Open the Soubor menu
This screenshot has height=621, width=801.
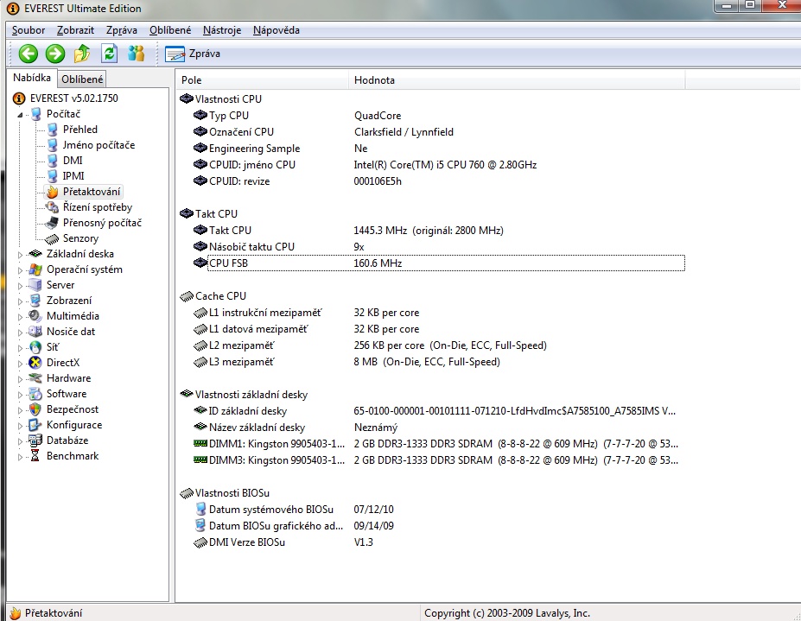pyautogui.click(x=29, y=30)
